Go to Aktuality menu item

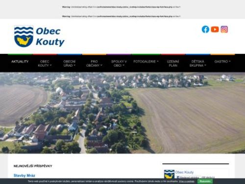click(x=20, y=61)
